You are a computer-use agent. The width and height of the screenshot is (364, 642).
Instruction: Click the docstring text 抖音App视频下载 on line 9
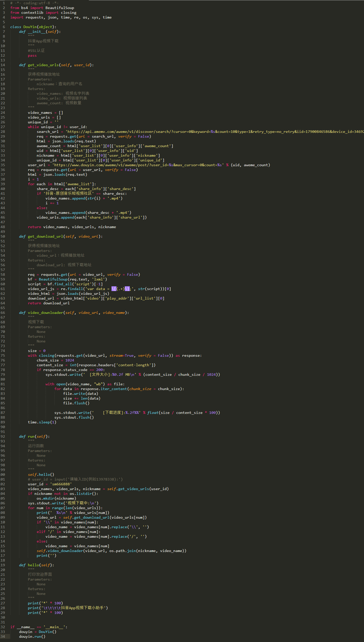[43, 41]
